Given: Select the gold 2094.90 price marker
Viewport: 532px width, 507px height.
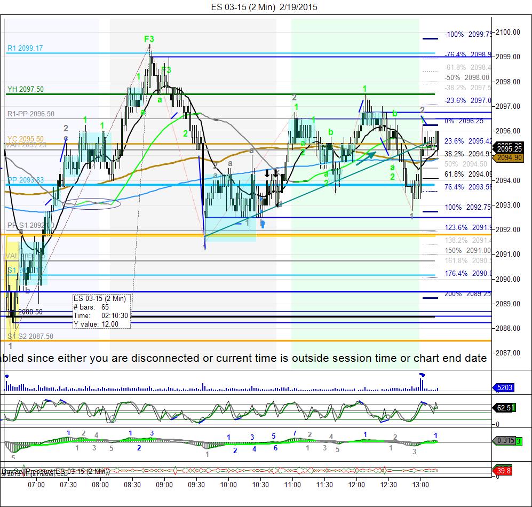Looking at the screenshot, I should (508, 157).
